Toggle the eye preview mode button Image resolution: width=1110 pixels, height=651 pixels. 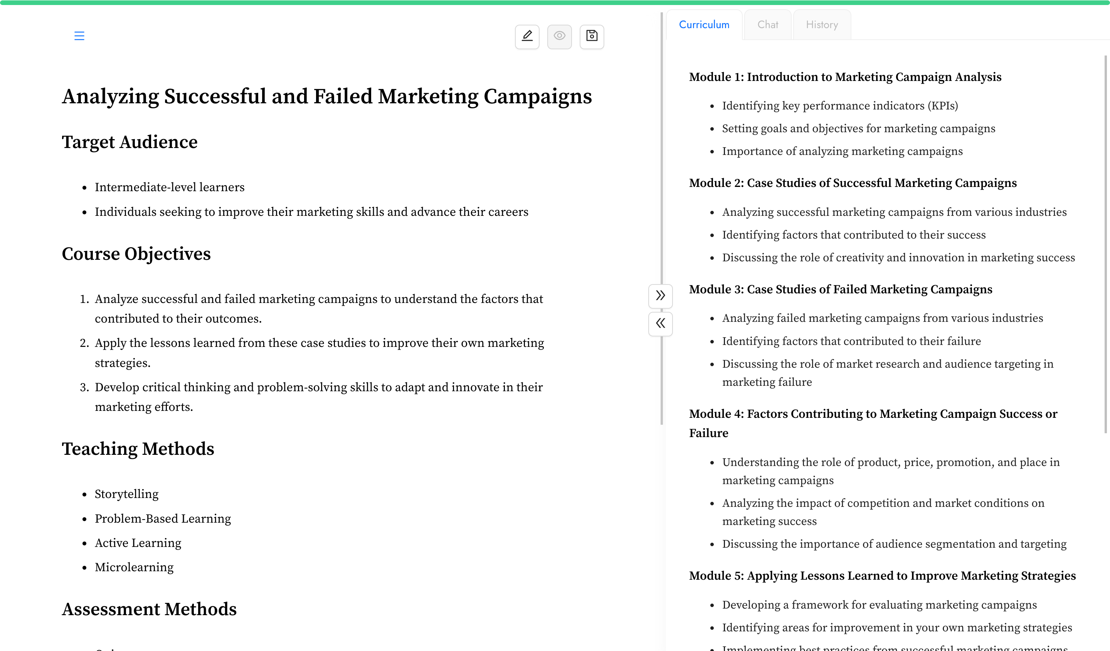[x=559, y=36]
